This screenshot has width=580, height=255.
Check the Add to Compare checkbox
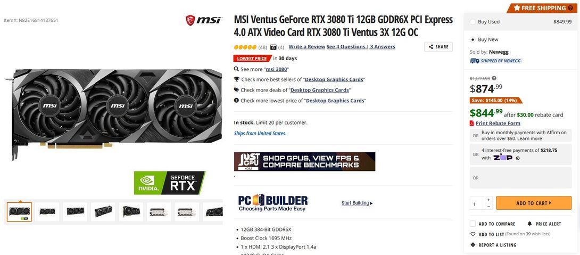(x=473, y=224)
